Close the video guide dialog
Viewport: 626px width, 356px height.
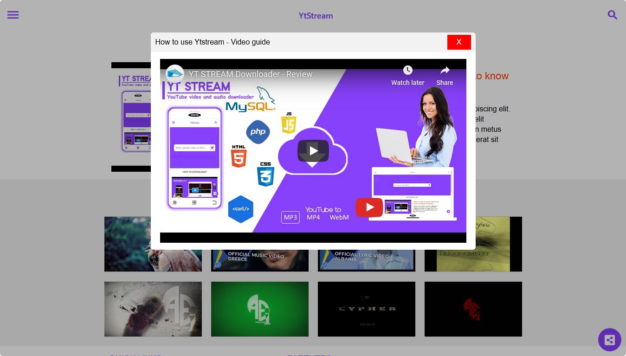[x=459, y=42]
